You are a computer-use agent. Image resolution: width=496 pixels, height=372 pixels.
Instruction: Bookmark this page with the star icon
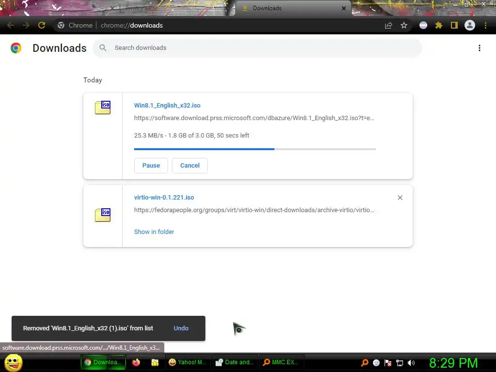(x=404, y=25)
